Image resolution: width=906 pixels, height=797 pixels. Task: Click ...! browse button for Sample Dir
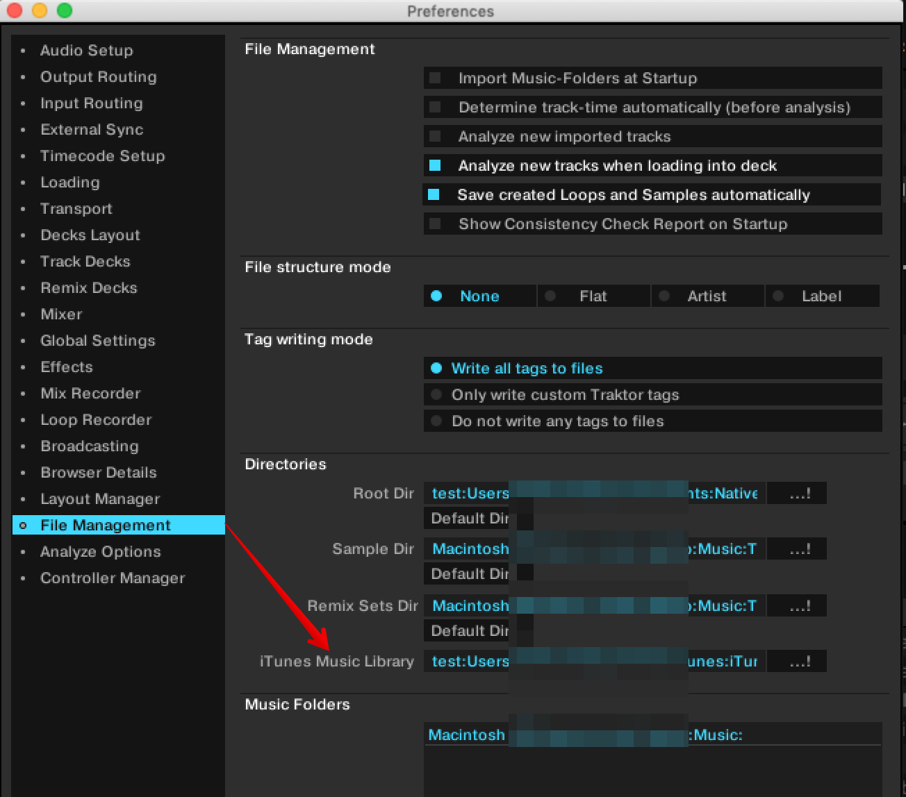pyautogui.click(x=798, y=549)
